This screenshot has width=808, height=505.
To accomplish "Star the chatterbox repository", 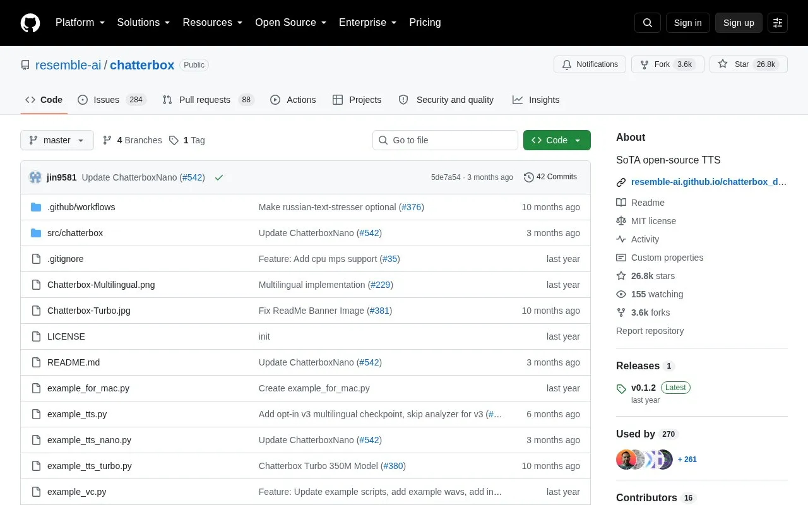I will click(x=749, y=64).
